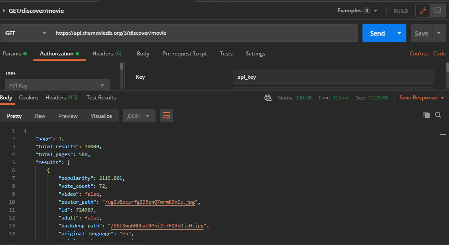Viewport: 449px width, 245px height.
Task: Click the network globe icon beside Status
Action: 268,98
